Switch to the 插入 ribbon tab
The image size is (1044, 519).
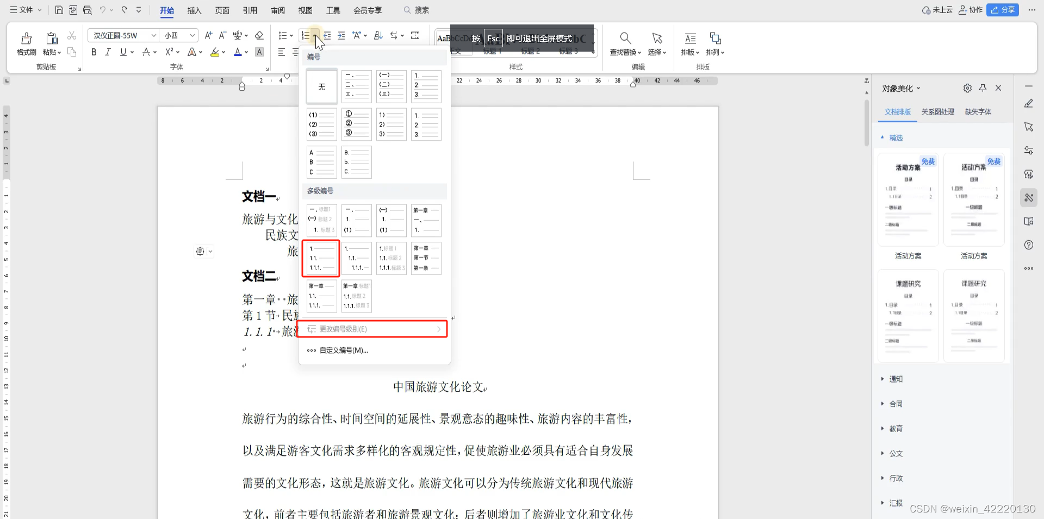[194, 10]
